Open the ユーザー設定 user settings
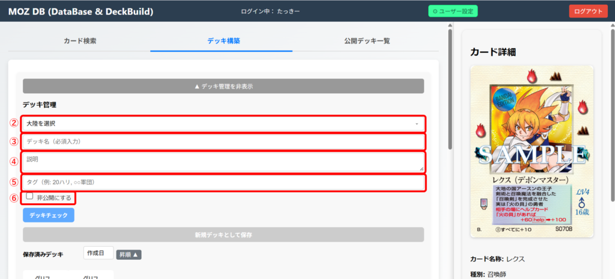Image resolution: width=615 pixels, height=279 pixels. pos(453,11)
